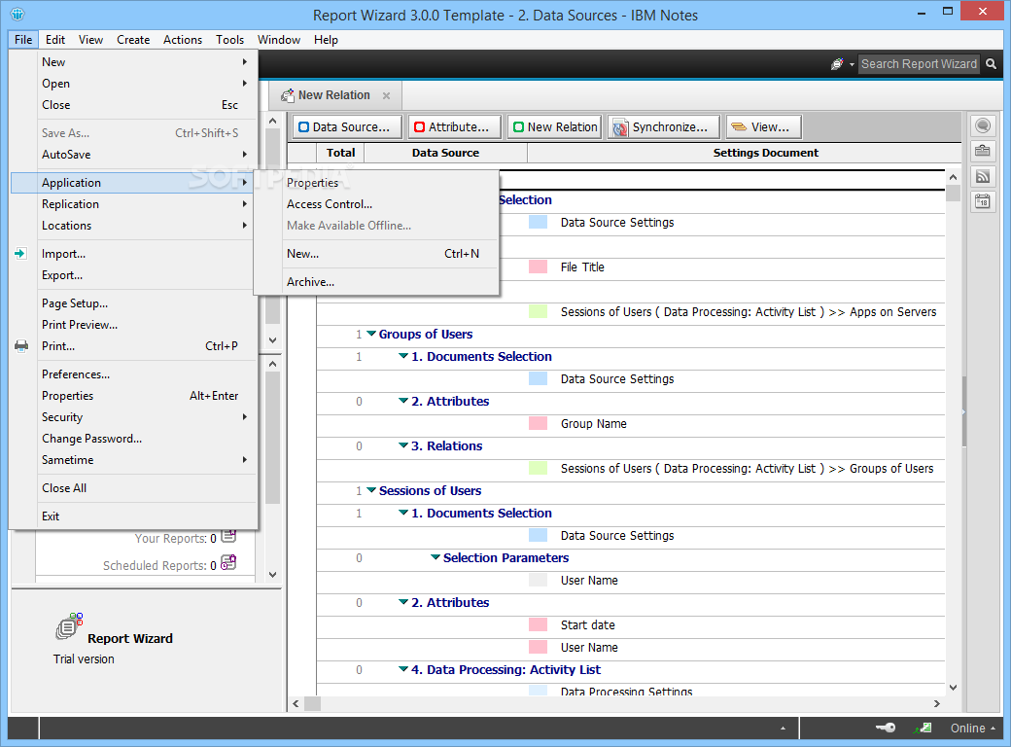Click Preferences... in File menu
Viewport: 1011px width, 747px height.
point(134,374)
